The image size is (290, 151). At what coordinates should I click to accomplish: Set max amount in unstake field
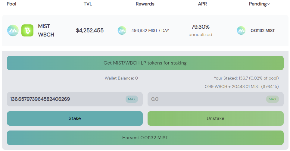click(273, 99)
